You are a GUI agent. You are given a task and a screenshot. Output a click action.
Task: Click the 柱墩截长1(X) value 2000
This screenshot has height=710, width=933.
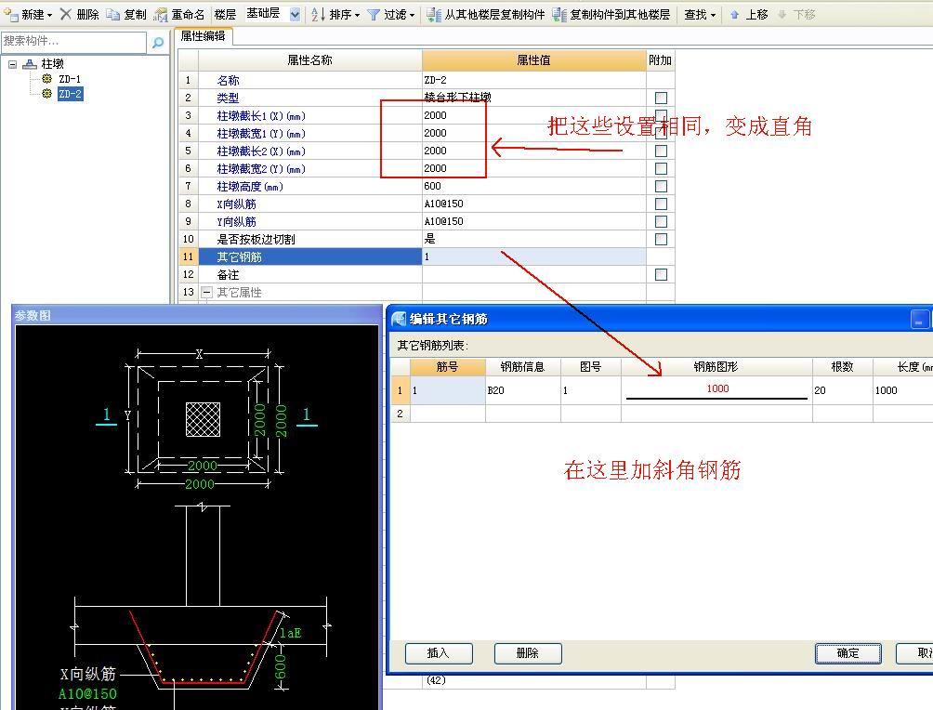click(x=533, y=115)
